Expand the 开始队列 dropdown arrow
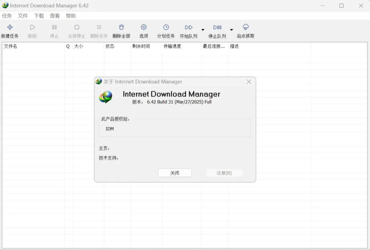 pyautogui.click(x=203, y=30)
